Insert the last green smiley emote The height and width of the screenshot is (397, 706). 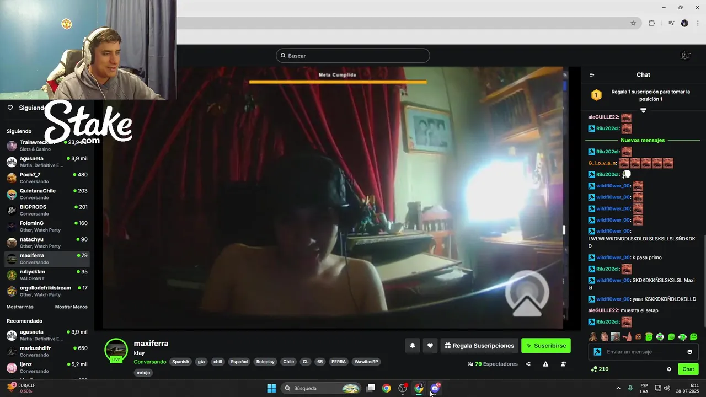[x=694, y=336]
